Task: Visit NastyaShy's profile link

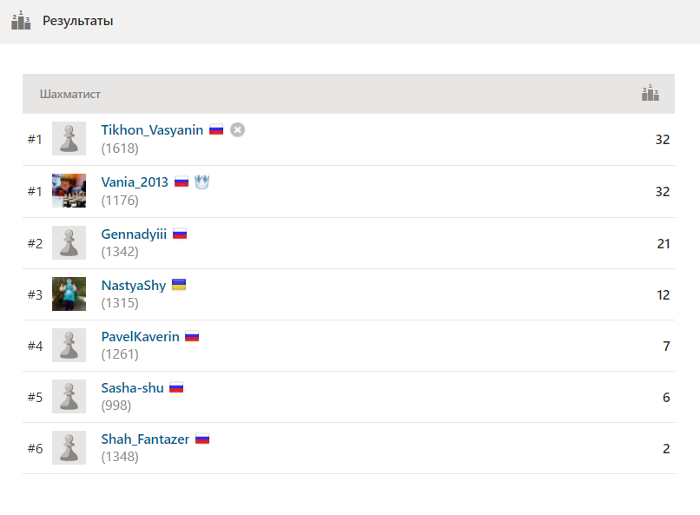Action: 134,286
